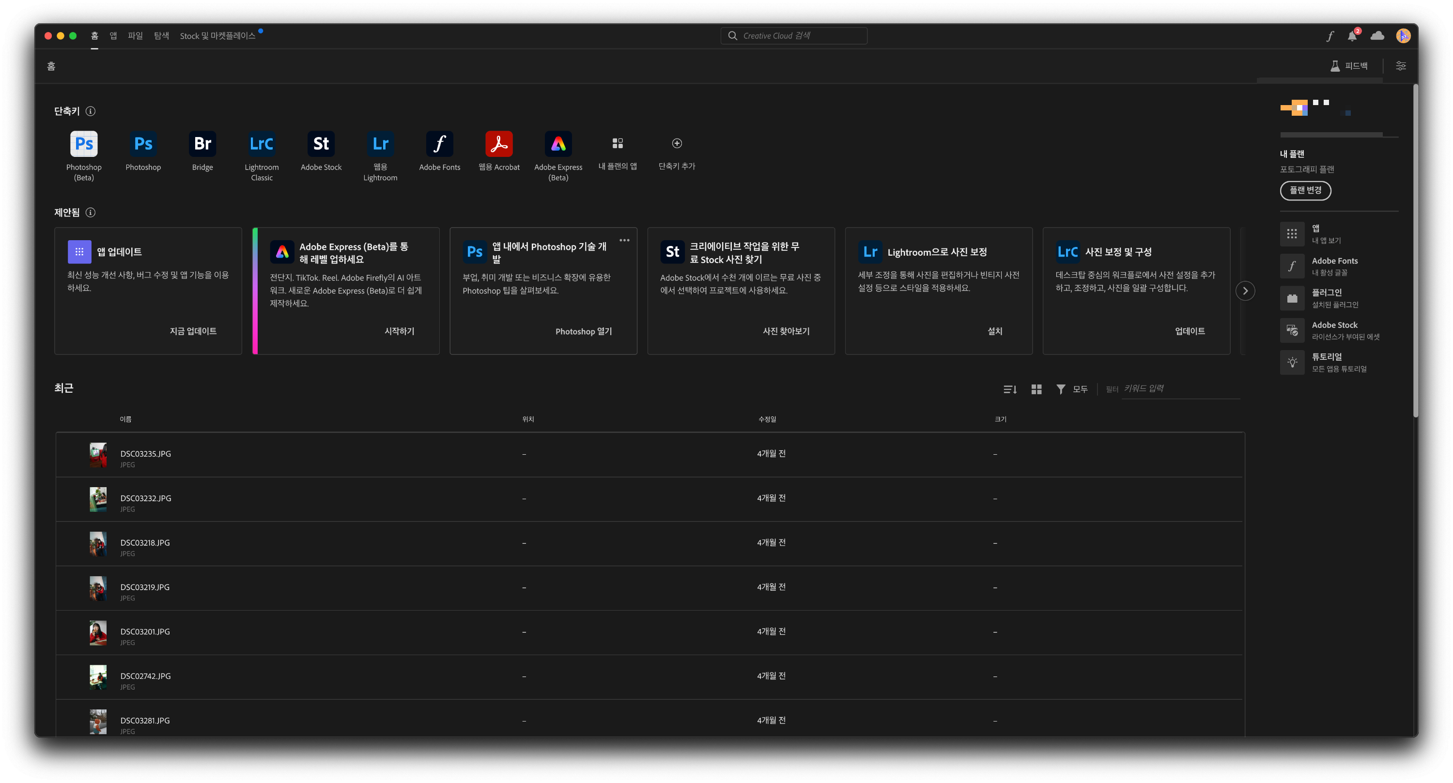Select the 홈 tab
Viewport: 1453px width, 783px height.
95,36
